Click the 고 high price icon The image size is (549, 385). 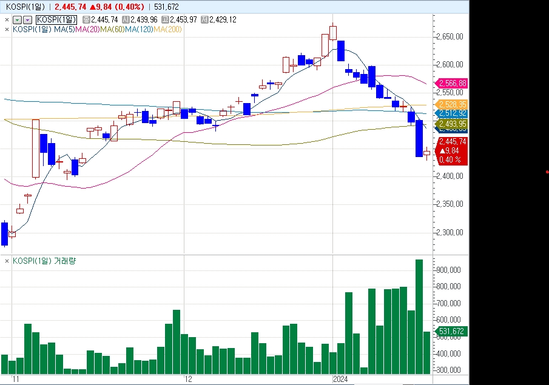(x=165, y=19)
